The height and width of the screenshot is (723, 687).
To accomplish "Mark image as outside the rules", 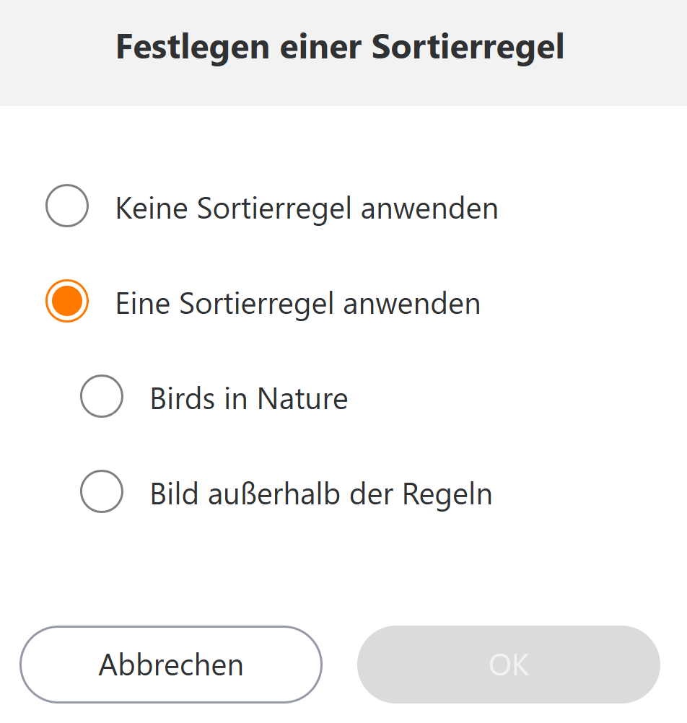I will click(102, 491).
